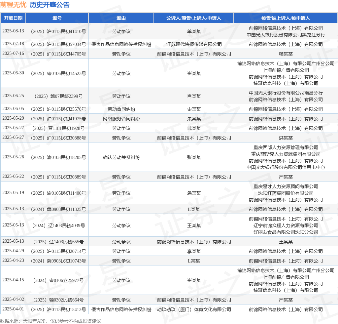Image resolution: width=338 pixels, height=324 pixels.
Task: Click the 前程无忧 title text
Action: (13, 5)
